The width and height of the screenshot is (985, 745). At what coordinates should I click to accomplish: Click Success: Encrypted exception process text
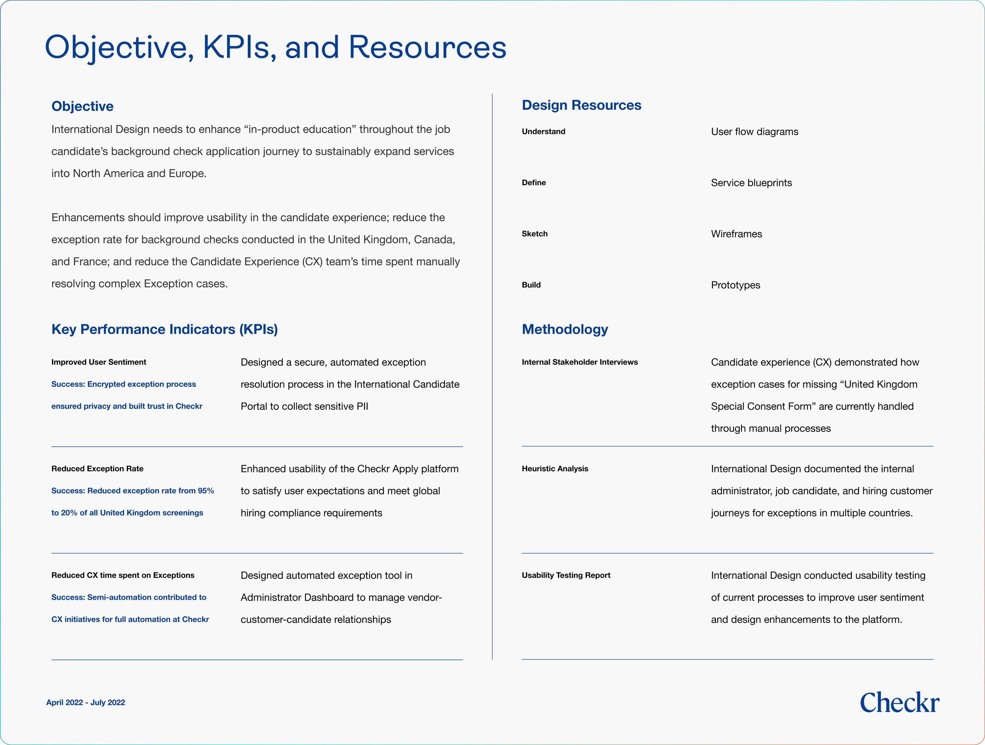coord(123,384)
